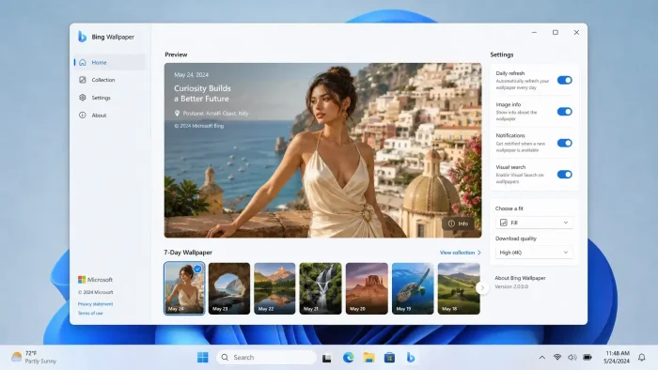Click the Info button on the preview
658x370 pixels.
(x=458, y=224)
